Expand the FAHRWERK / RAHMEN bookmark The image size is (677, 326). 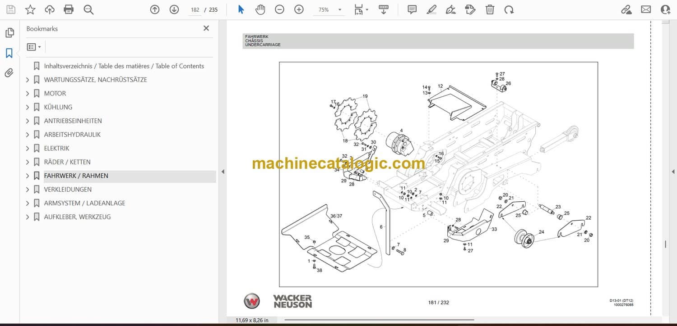[28, 176]
